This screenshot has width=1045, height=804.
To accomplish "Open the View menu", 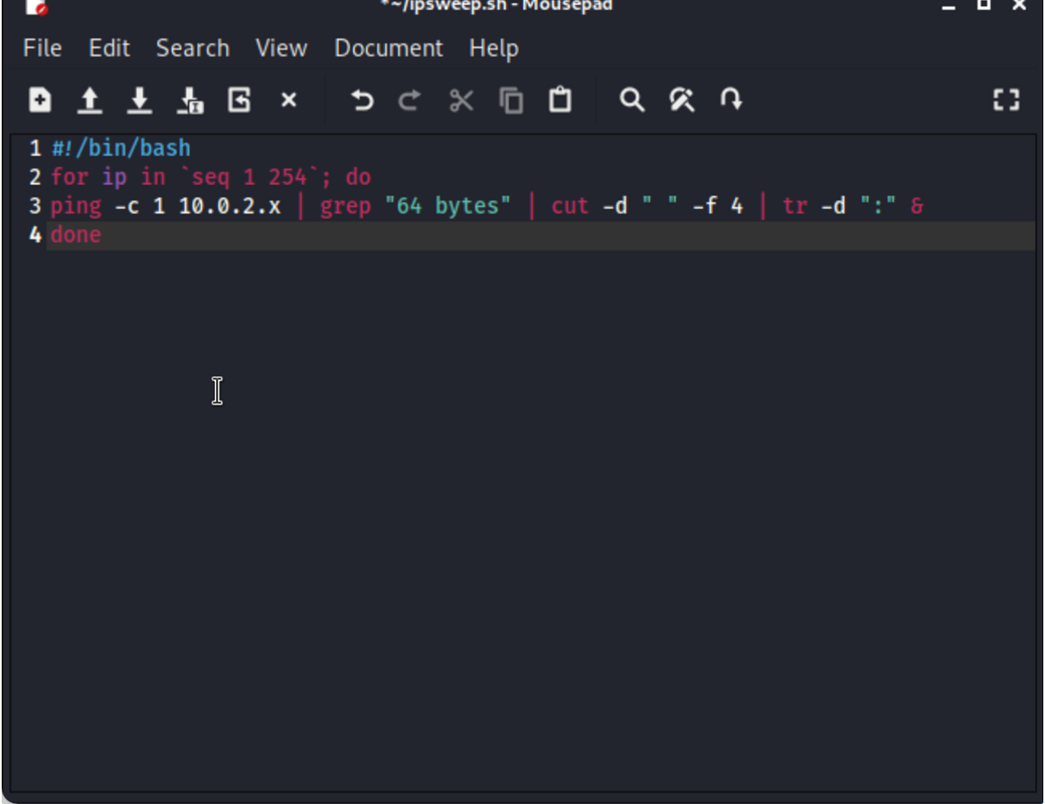I will [x=280, y=48].
